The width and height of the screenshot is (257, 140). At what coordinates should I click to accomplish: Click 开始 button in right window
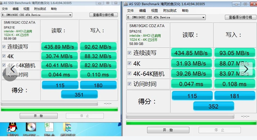pyautogui.click(x=168, y=130)
